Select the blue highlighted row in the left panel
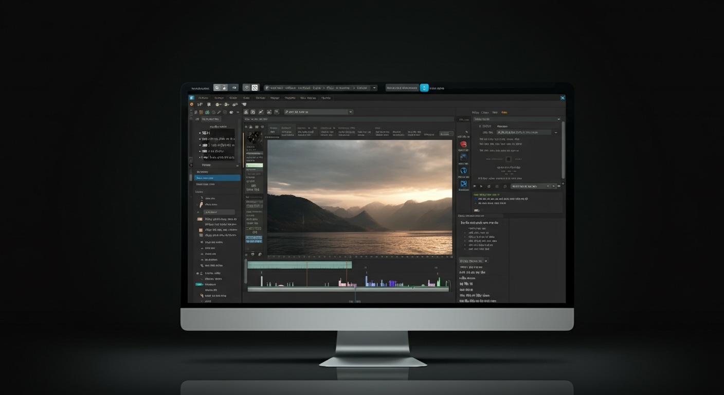Image resolution: width=724 pixels, height=395 pixels. [x=217, y=178]
